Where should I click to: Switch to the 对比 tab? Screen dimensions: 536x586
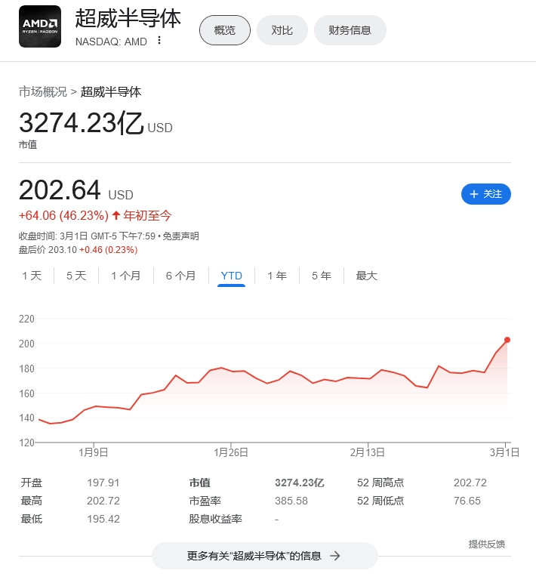pos(282,30)
